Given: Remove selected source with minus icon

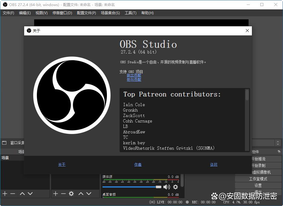Looking at the screenshot, I should click(63, 194).
